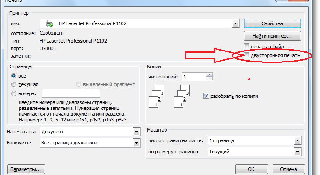Image resolution: width=320 pixels, height=175 pixels.
Task: Click the page numbers input field
Action: coord(71,93)
